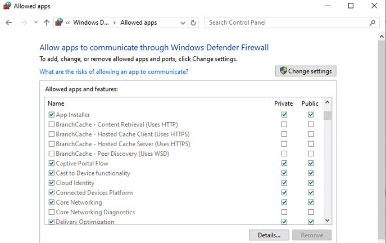The width and height of the screenshot is (386, 243).
Task: Click the Up folder arrow
Action: pyautogui.click(x=46, y=23)
